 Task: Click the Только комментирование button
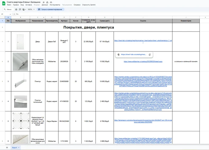point(50,9)
